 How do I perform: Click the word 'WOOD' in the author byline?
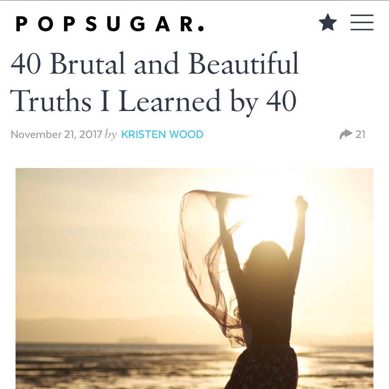[x=186, y=134]
